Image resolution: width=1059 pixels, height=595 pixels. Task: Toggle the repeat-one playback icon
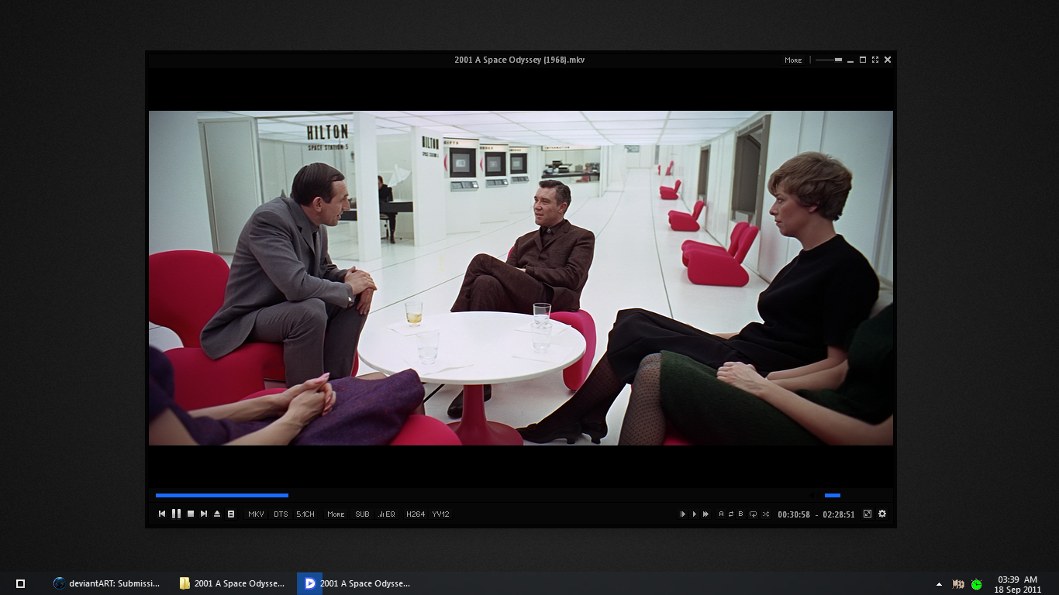pos(753,514)
